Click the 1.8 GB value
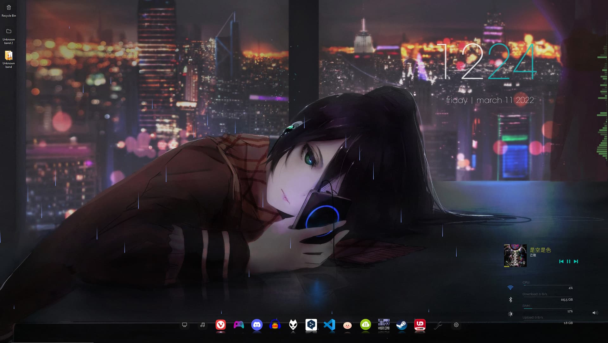608x343 pixels. 568,323
